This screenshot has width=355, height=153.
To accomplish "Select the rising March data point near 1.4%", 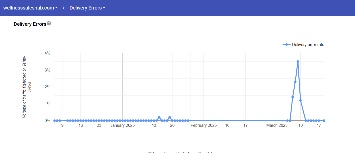I will pos(293,97).
